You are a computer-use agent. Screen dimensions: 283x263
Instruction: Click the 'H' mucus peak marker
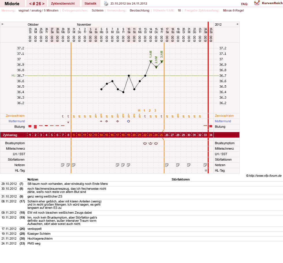point(139,110)
